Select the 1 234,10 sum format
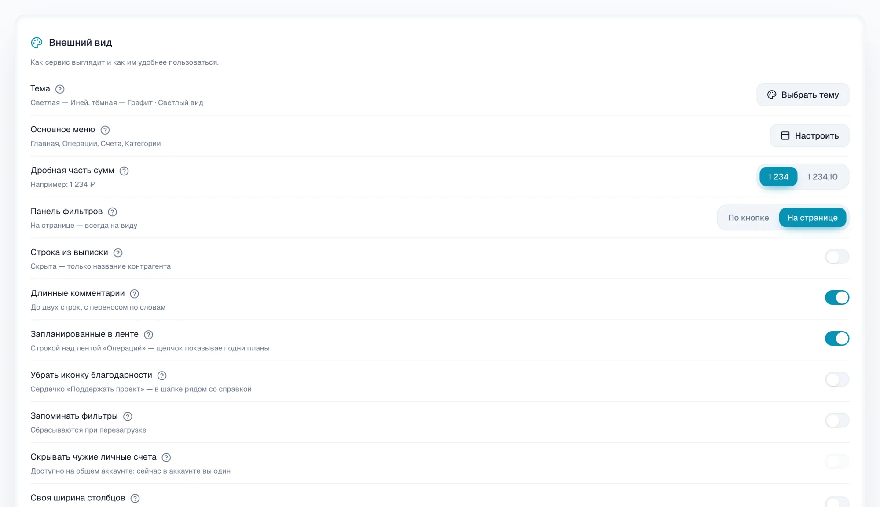The image size is (880, 507). [822, 177]
